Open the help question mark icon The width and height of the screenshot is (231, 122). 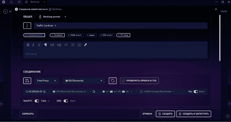pos(228,117)
